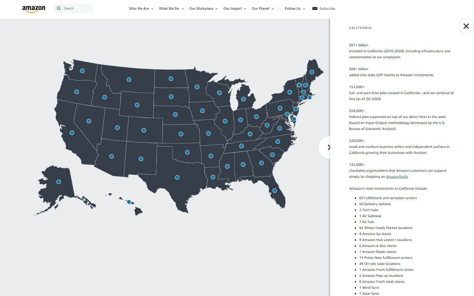Select the New York map dot

[x=290, y=92]
